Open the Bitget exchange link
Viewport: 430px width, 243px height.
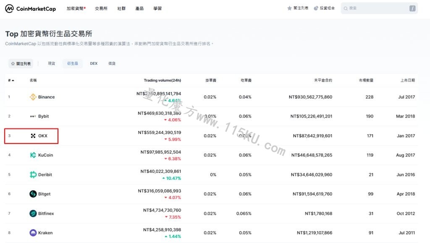(44, 194)
